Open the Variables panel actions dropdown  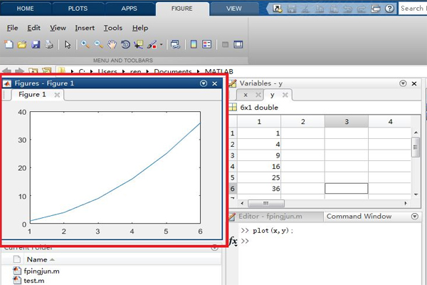(x=403, y=83)
